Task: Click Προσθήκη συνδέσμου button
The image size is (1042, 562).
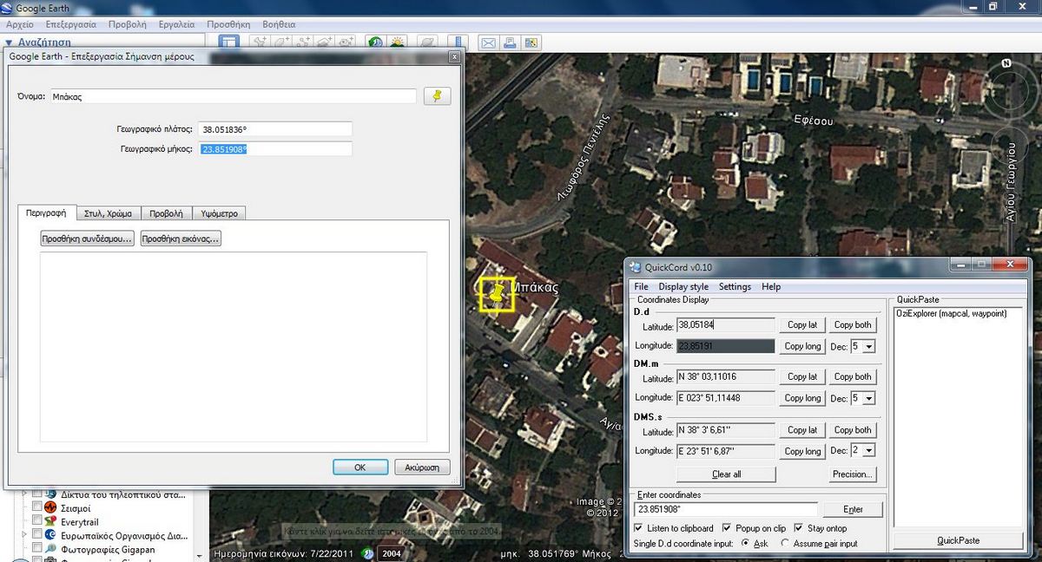Action: click(88, 239)
